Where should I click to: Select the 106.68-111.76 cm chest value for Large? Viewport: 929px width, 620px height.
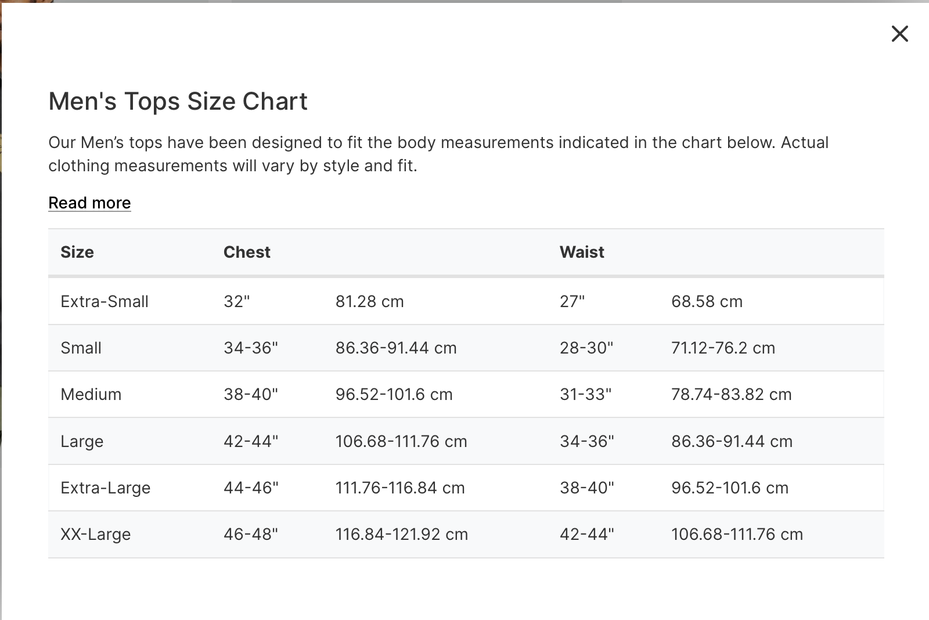tap(401, 441)
